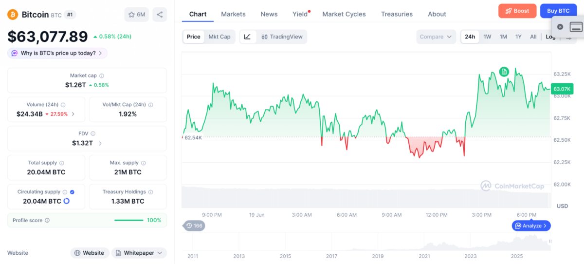This screenshot has height=264, width=584.
Task: Click the history range slider handle at right
Action: coord(550,241)
